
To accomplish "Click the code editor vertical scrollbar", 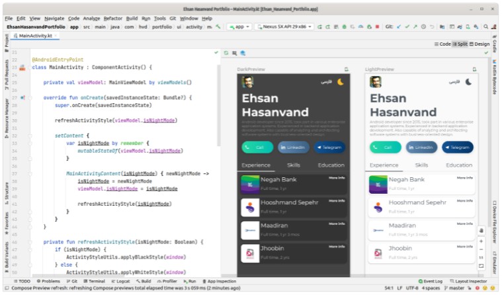I will (x=219, y=106).
